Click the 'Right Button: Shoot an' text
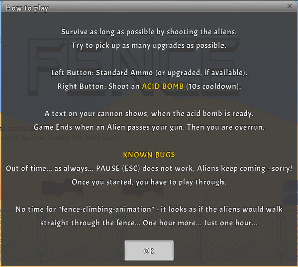This screenshot has height=267, width=298. tap(99, 86)
